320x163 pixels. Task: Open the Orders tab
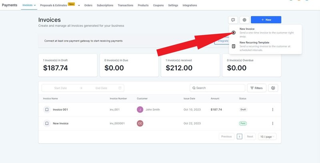click(88, 5)
